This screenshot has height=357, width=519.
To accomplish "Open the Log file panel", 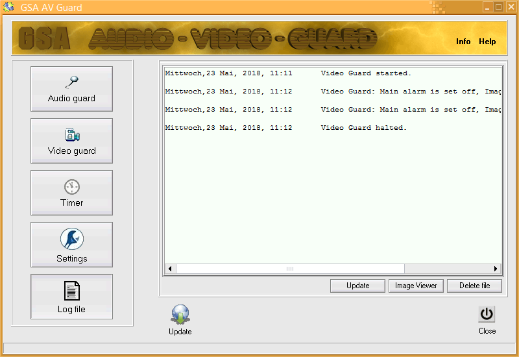I will pyautogui.click(x=71, y=297).
